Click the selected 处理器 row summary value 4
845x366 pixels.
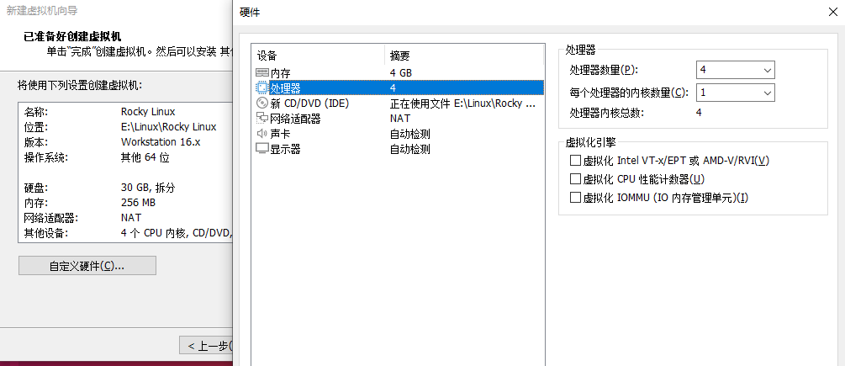(393, 88)
